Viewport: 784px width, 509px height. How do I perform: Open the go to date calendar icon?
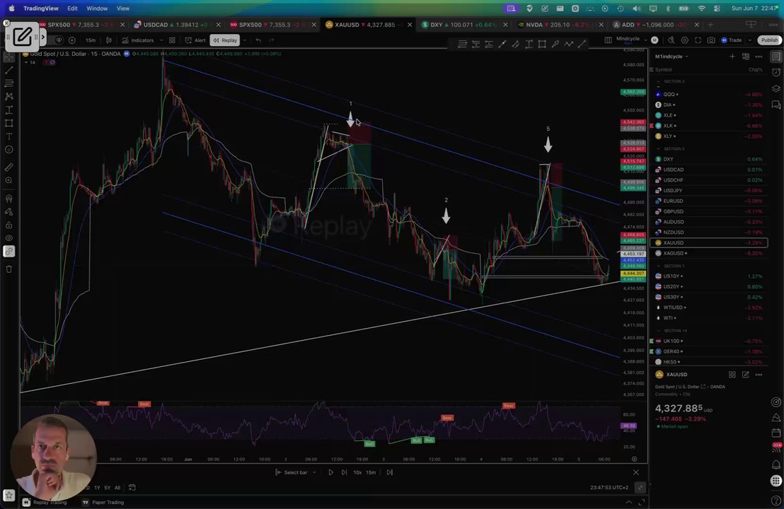click(132, 488)
